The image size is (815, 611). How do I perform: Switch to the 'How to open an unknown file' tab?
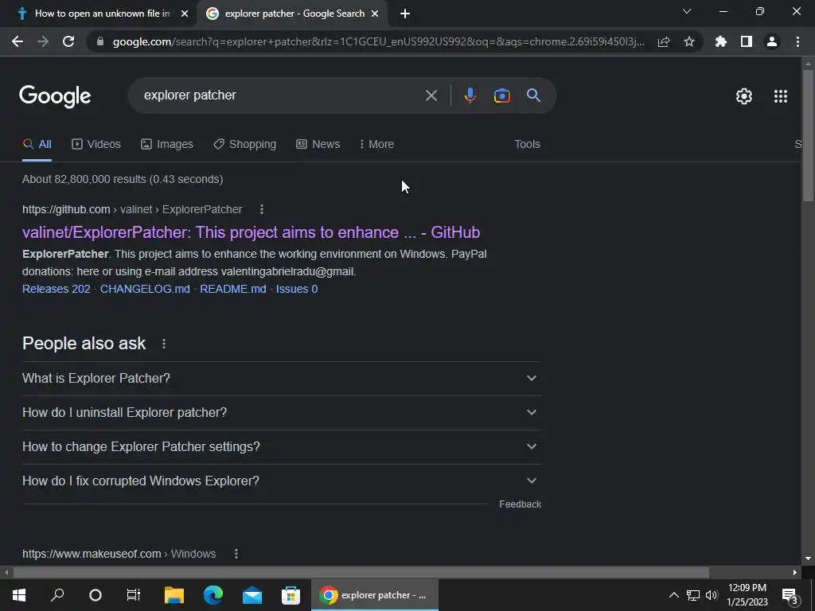pyautogui.click(x=99, y=14)
